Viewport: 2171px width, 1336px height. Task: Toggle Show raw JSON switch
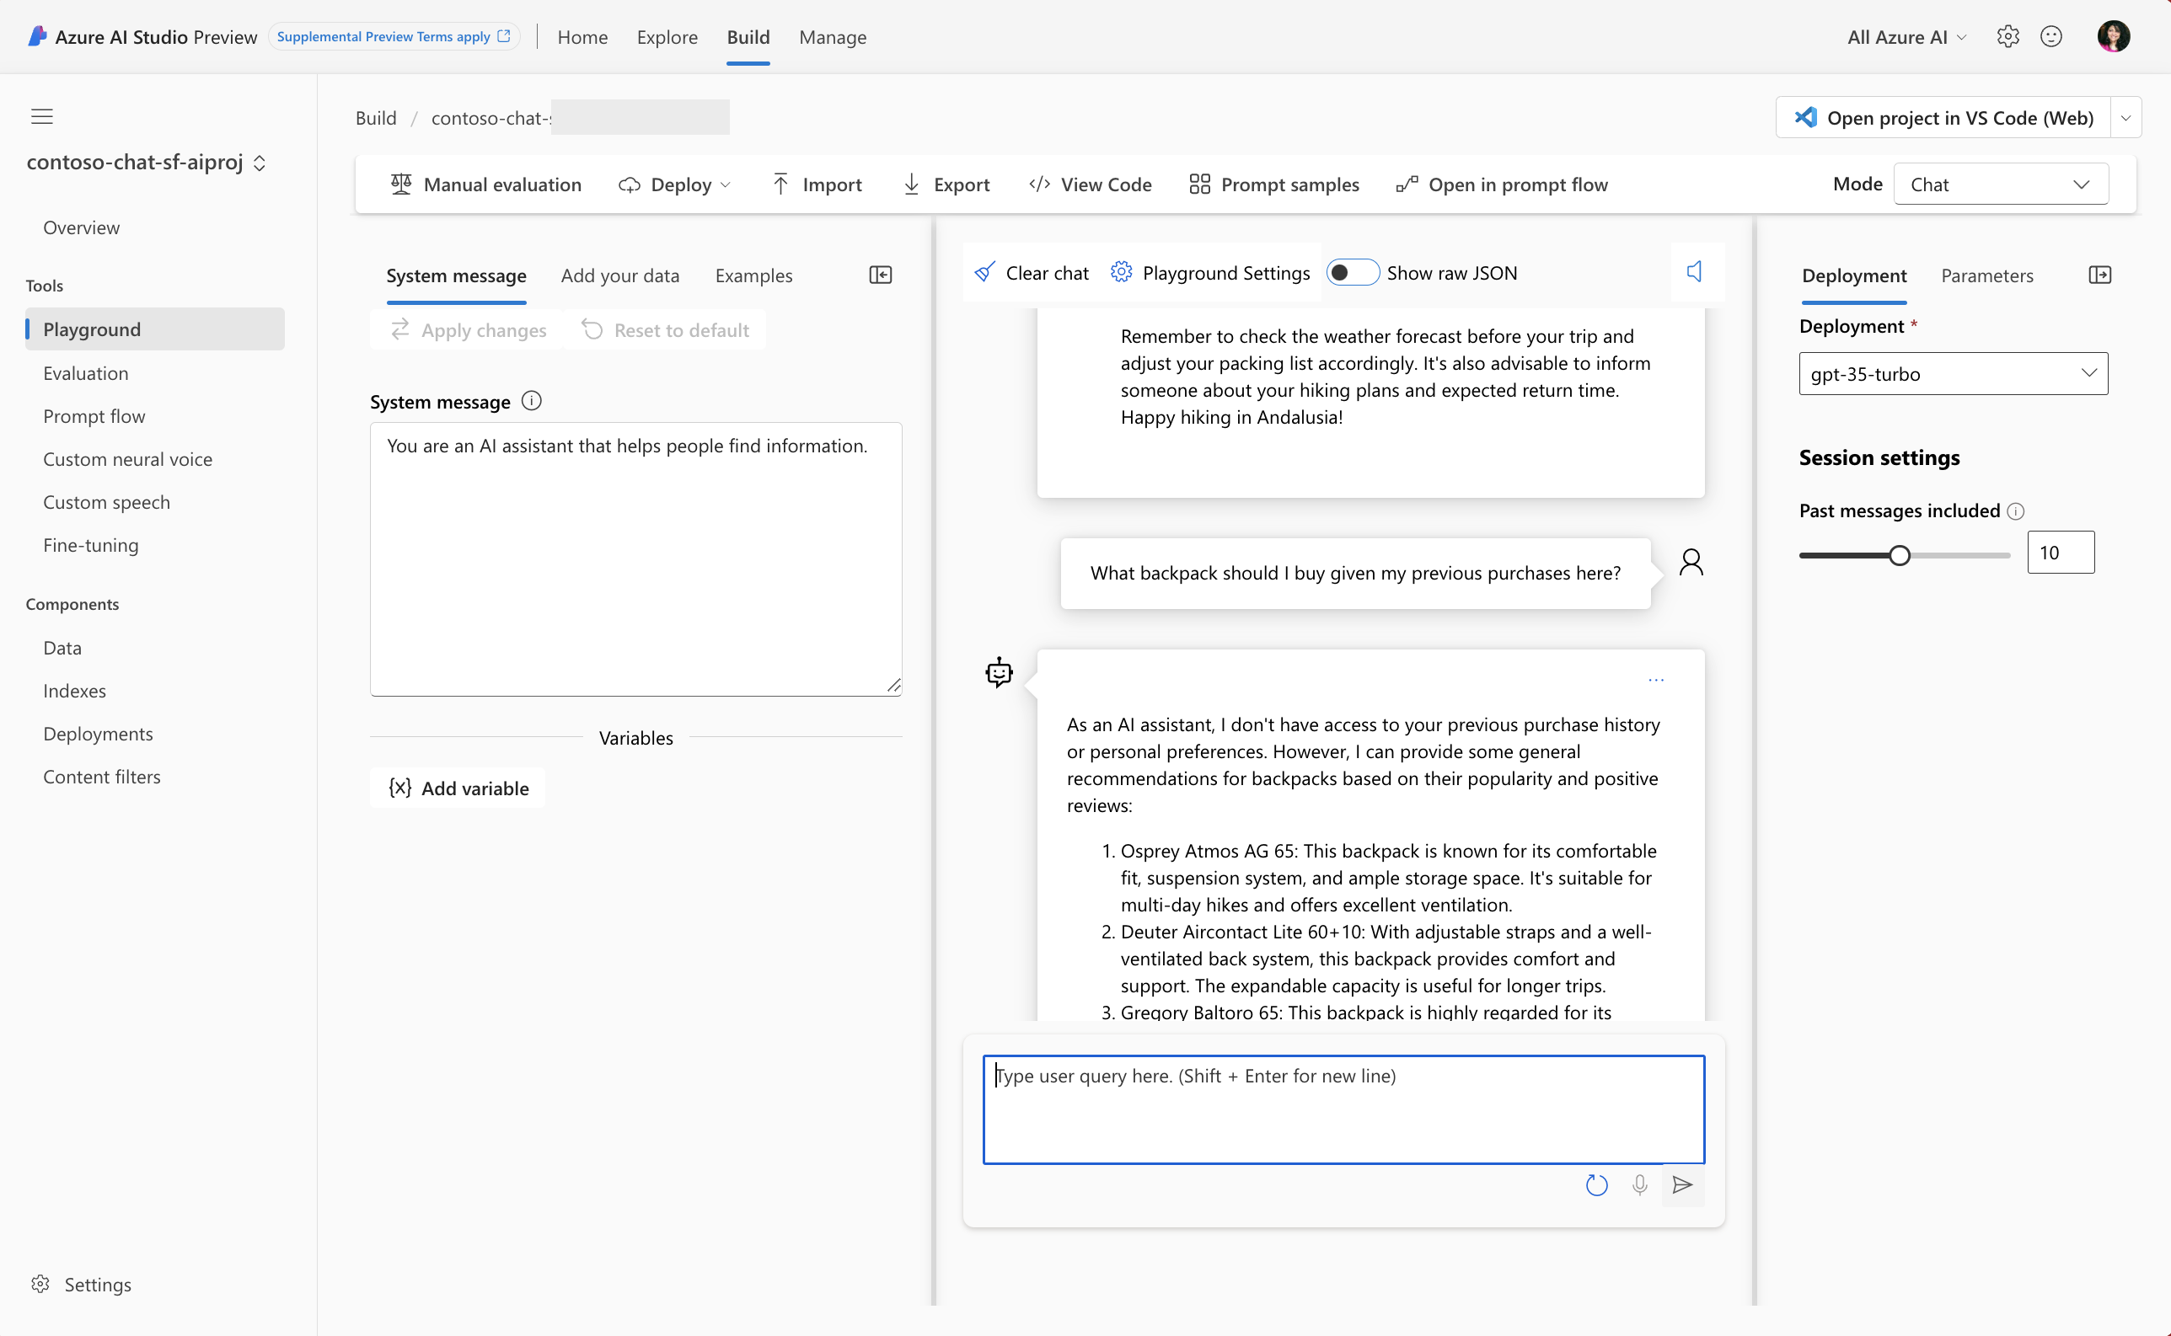point(1352,273)
